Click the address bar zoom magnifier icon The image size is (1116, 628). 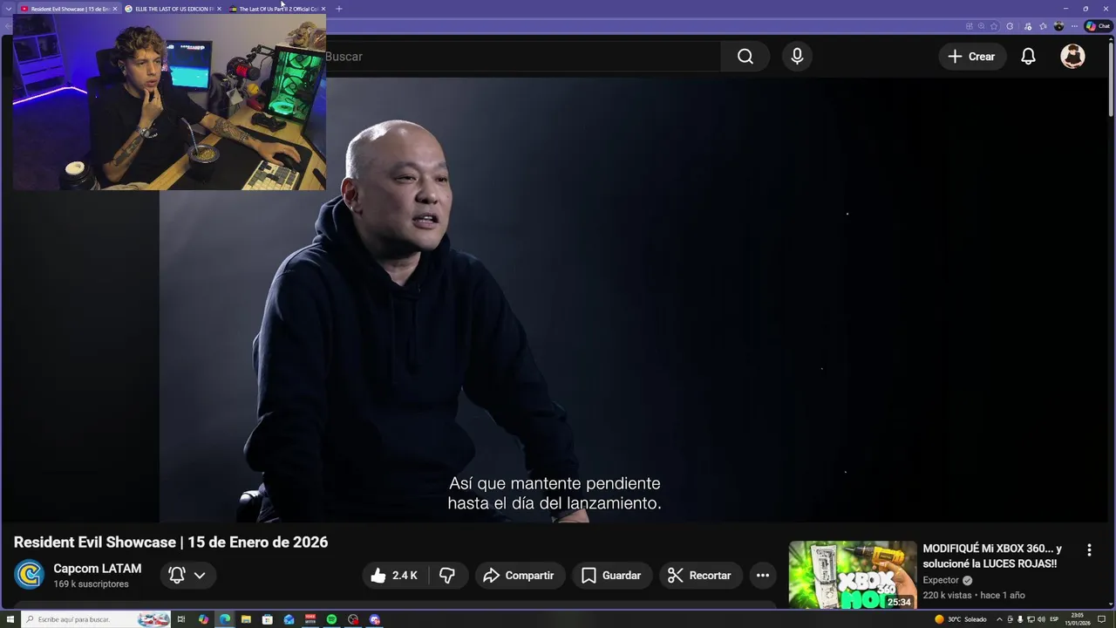click(x=981, y=26)
